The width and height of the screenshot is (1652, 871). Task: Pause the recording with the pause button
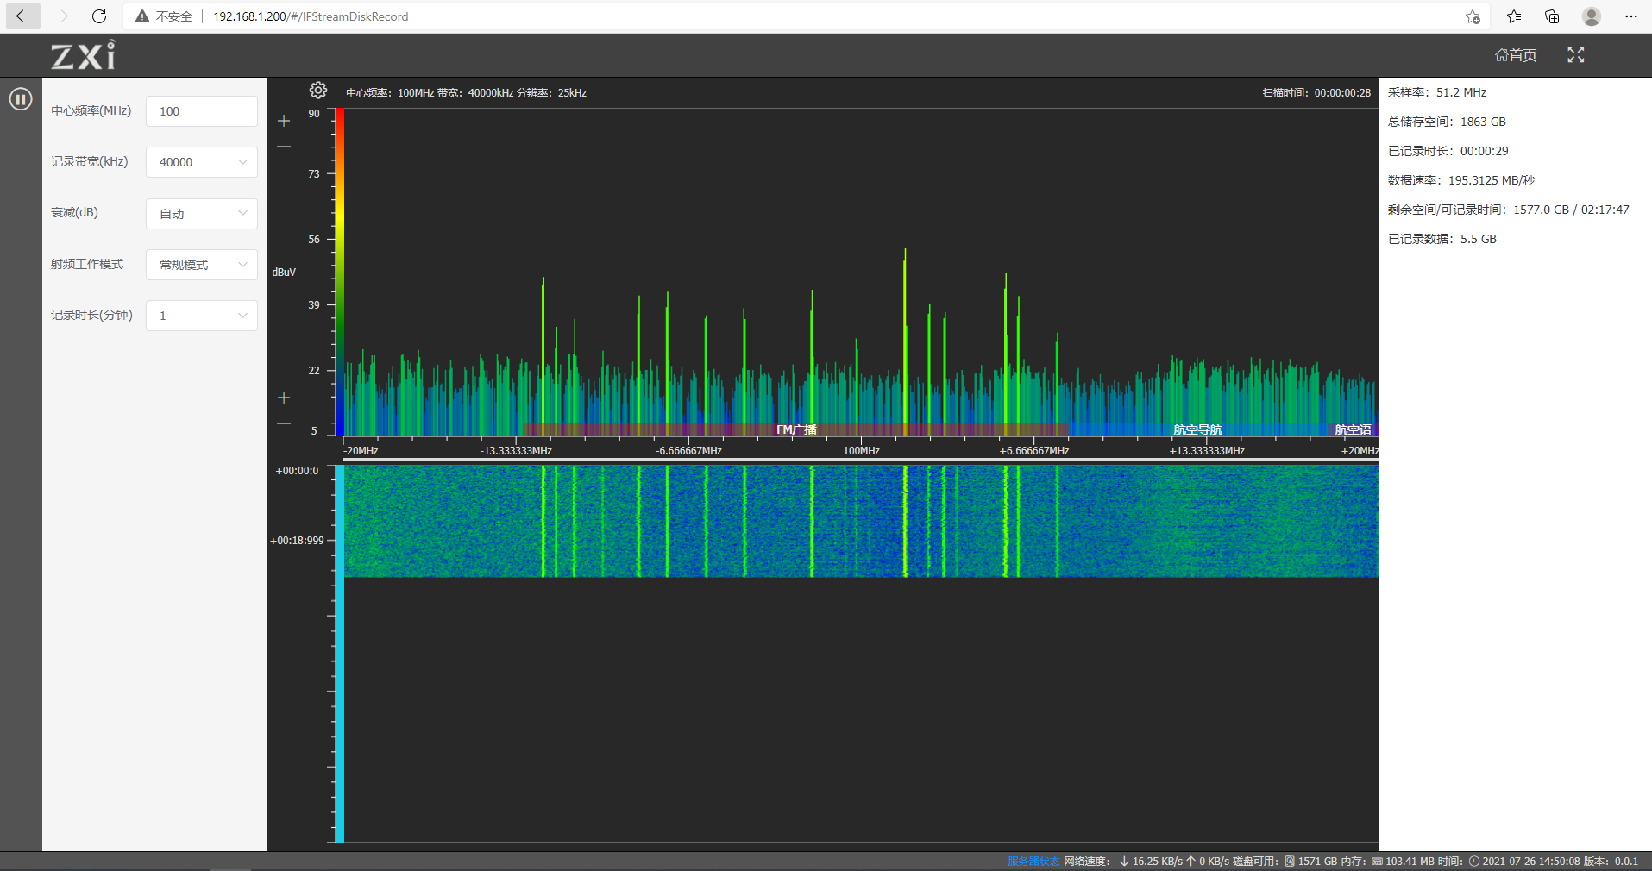(21, 99)
